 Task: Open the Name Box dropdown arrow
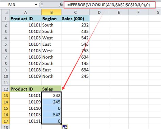tap(36, 5)
